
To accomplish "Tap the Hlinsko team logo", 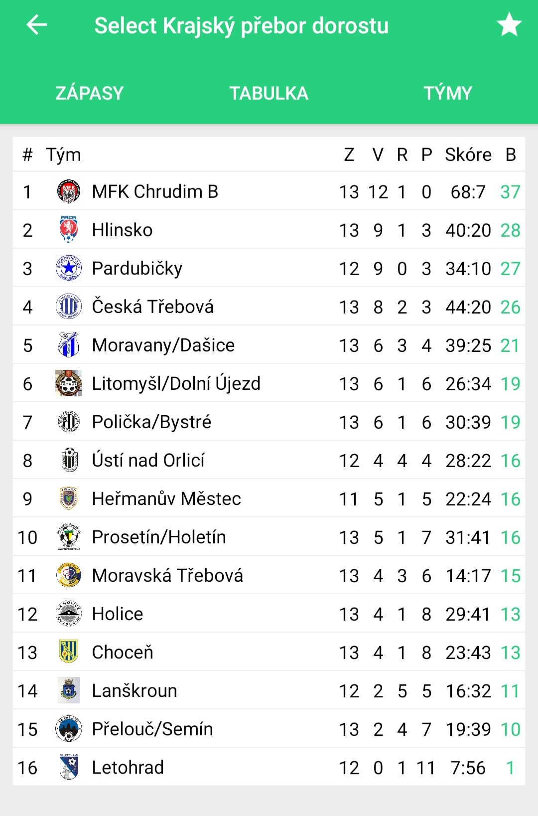I will click(x=69, y=230).
